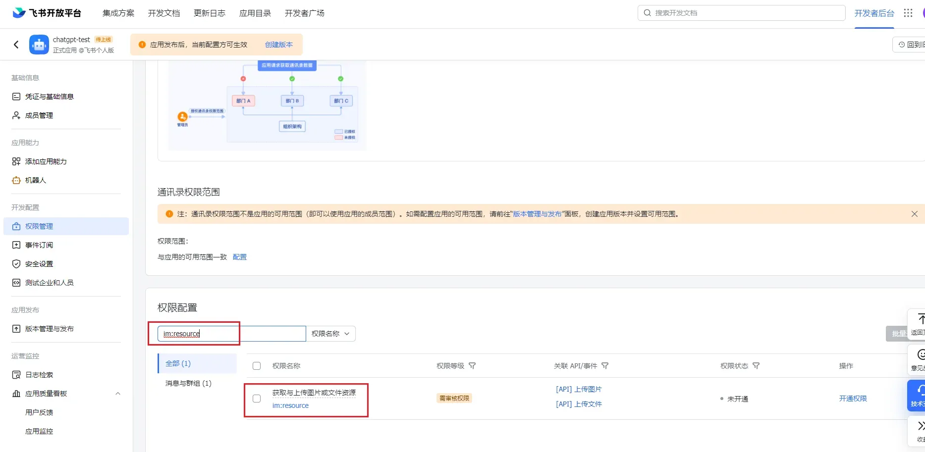Open 开发文档 in top navigation
Image resolution: width=925 pixels, height=452 pixels.
(x=164, y=13)
